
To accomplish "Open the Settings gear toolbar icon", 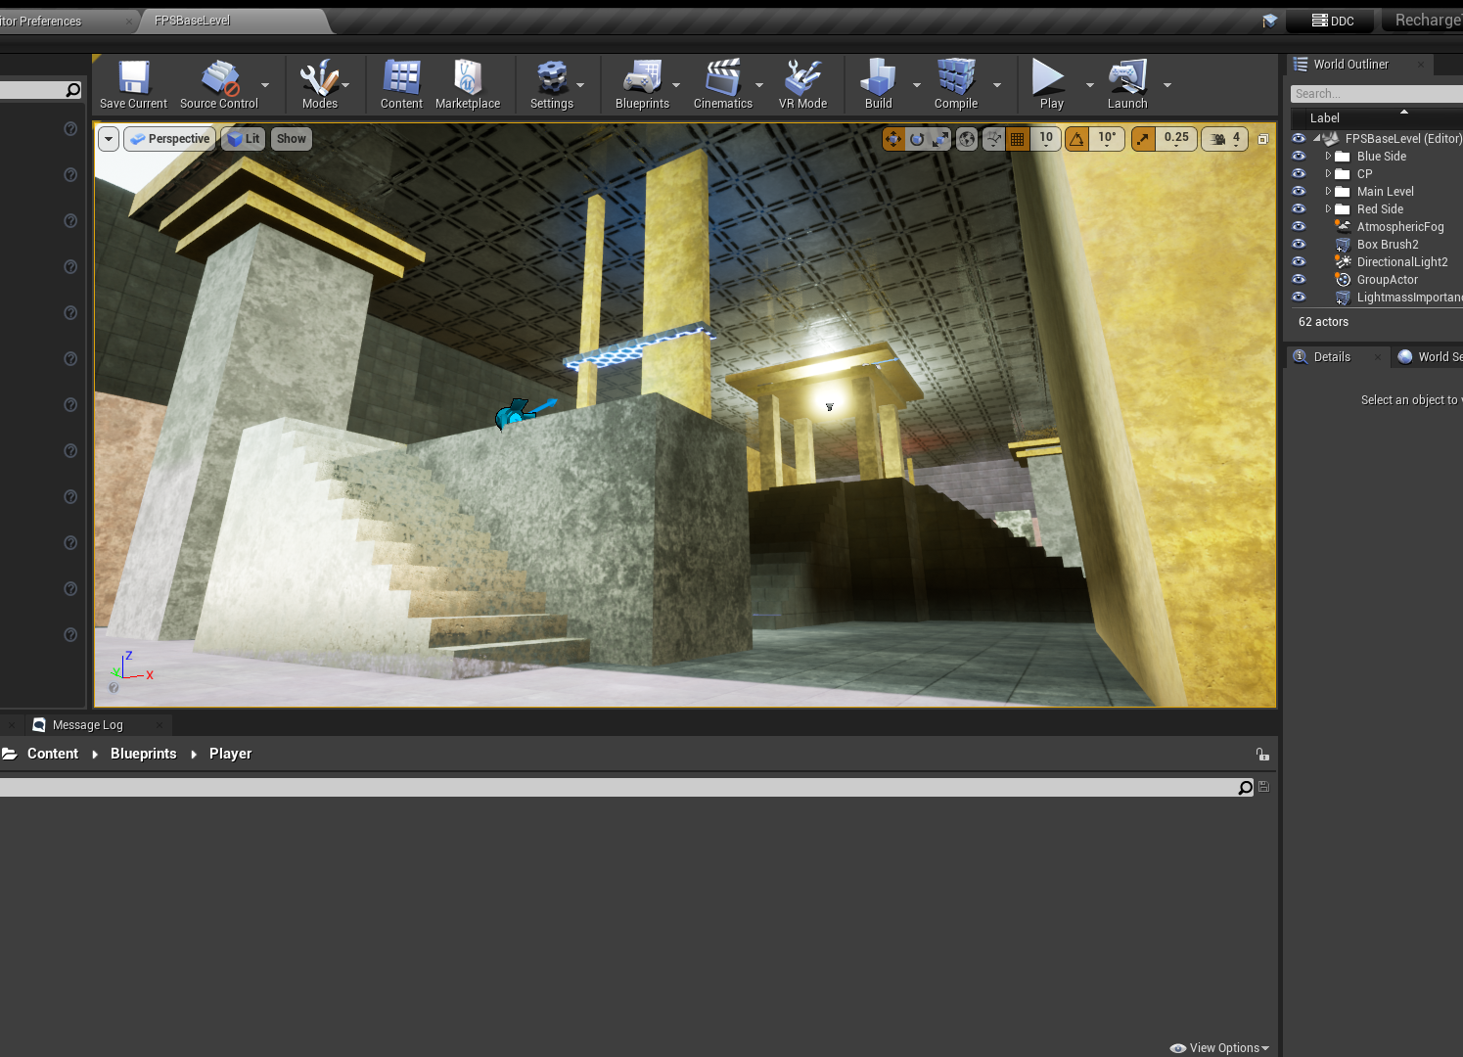I will coord(552,84).
